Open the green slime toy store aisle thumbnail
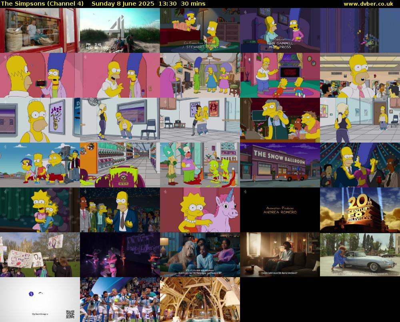This screenshot has height=322, width=400. coord(120,165)
